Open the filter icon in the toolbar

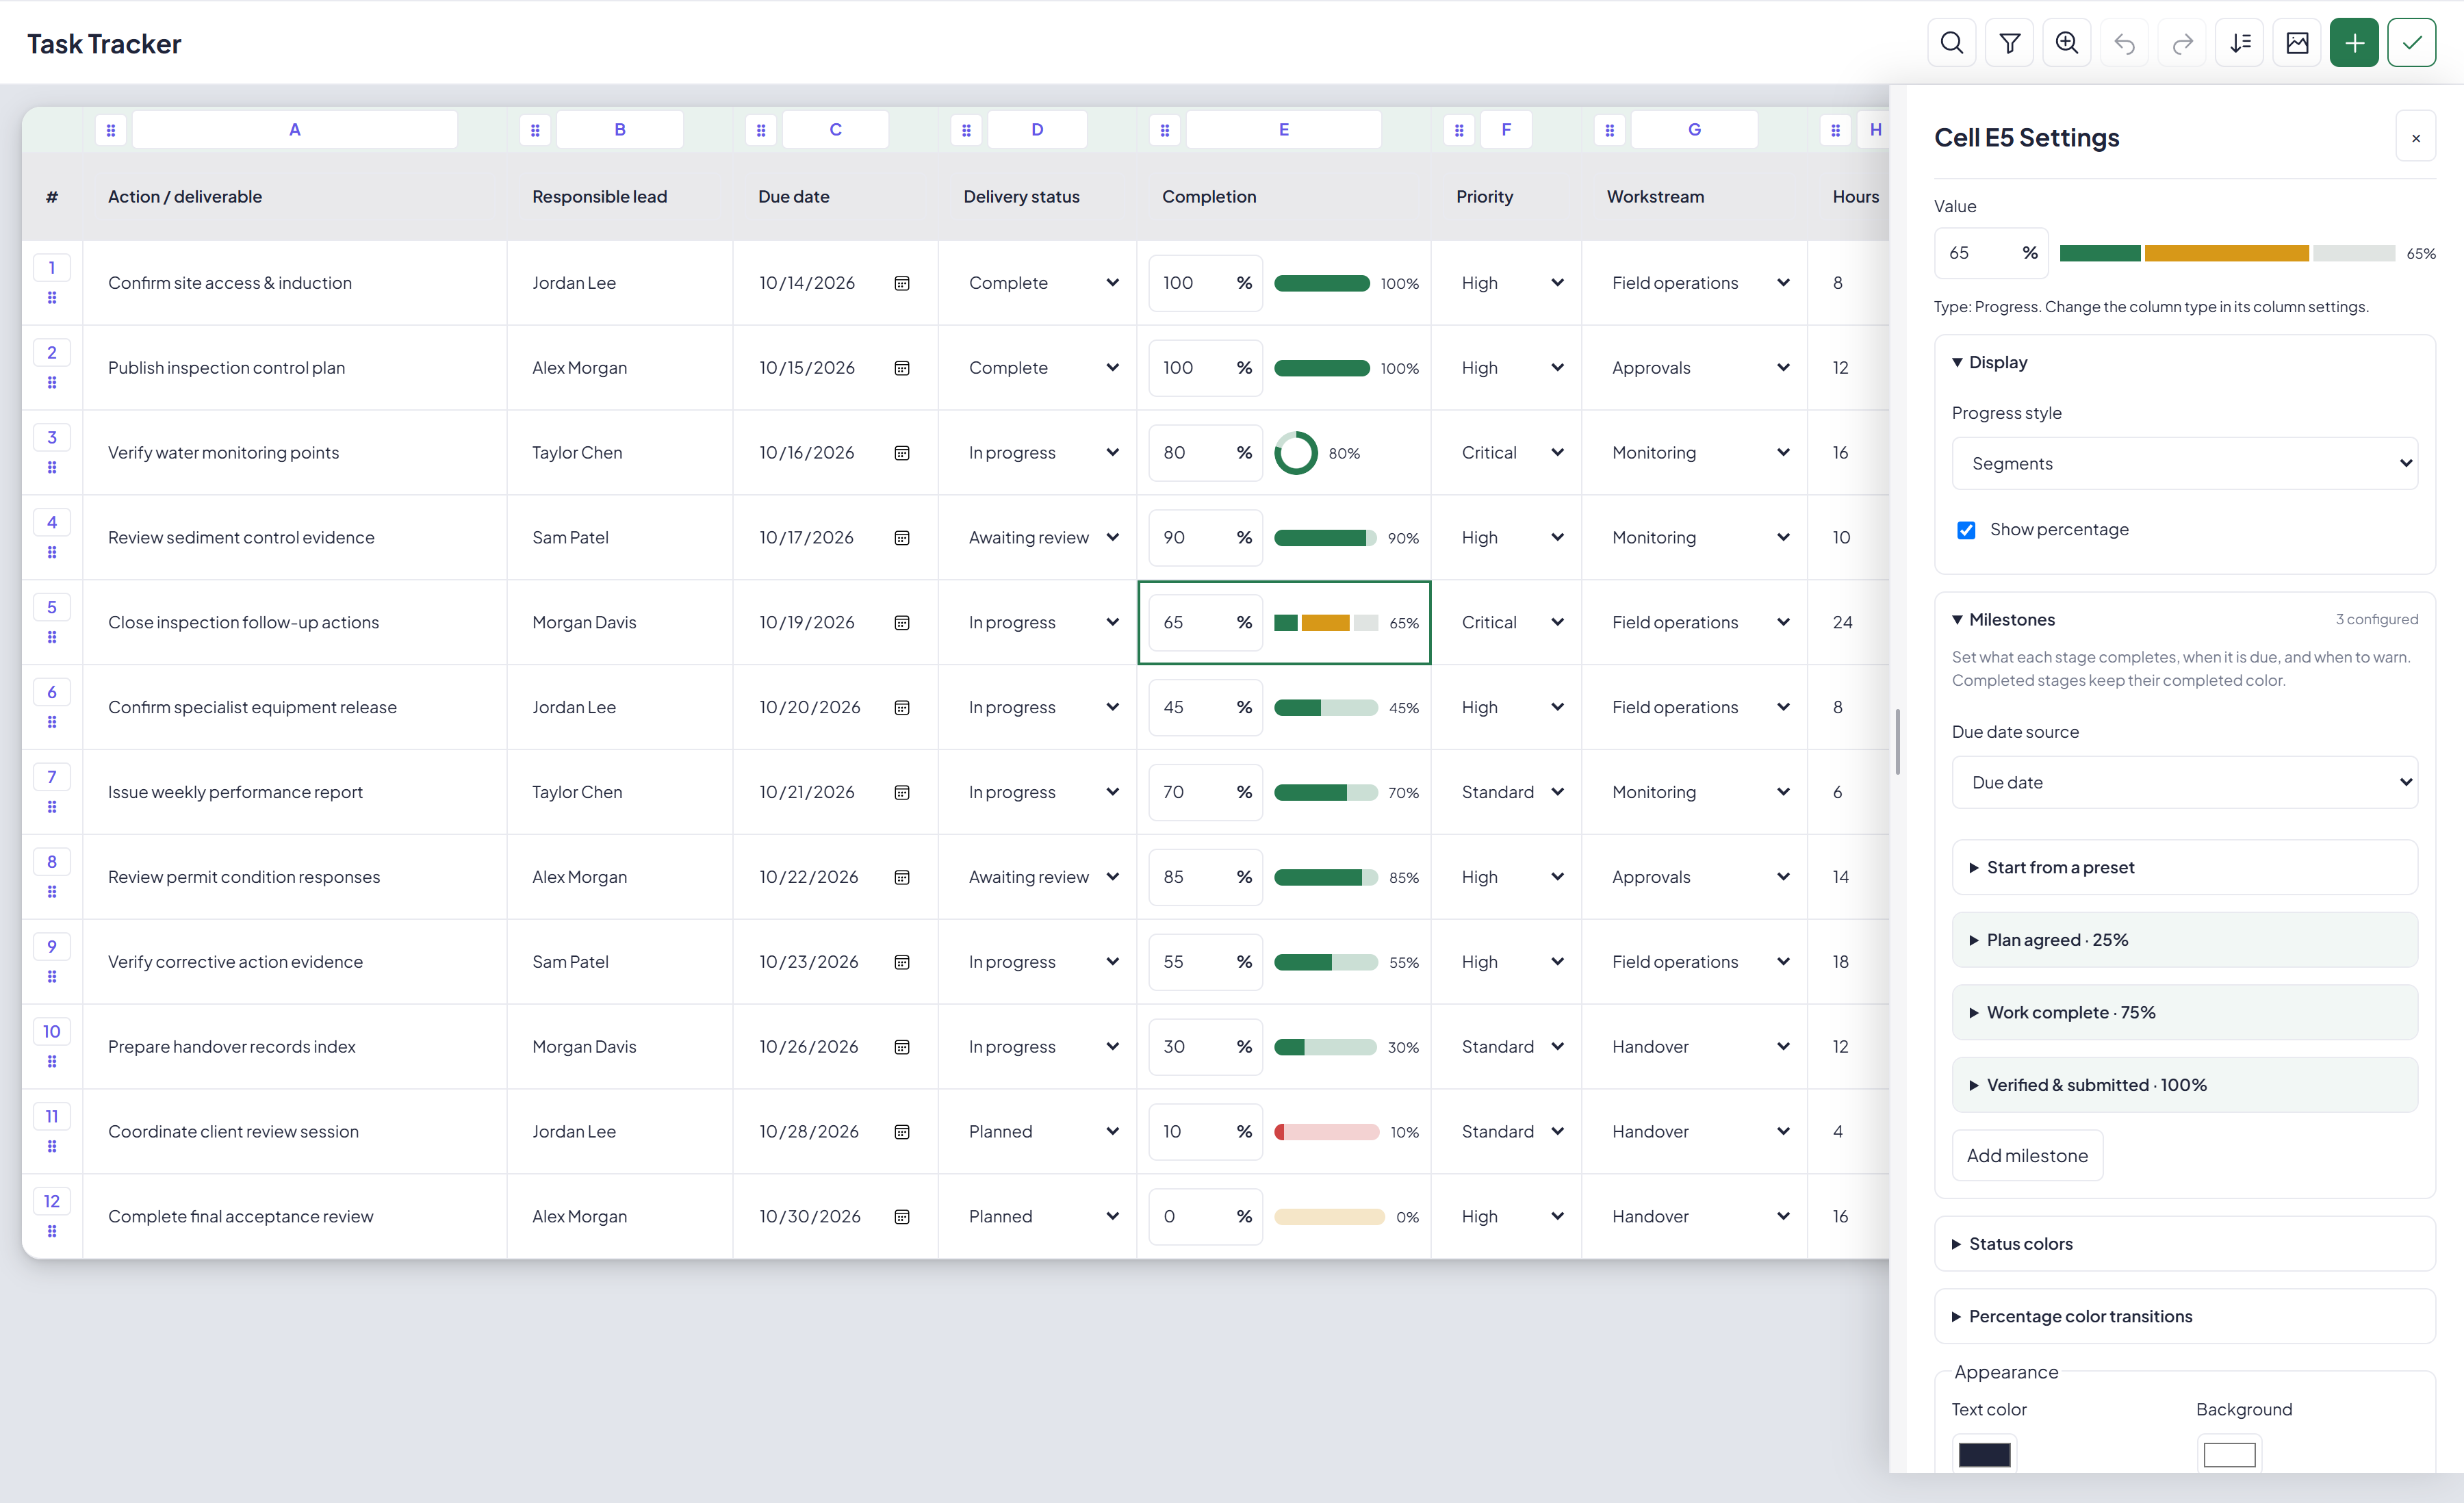(x=2009, y=43)
